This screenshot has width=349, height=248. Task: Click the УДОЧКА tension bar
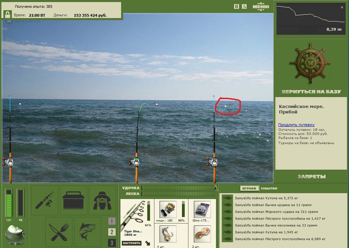coord(178,188)
